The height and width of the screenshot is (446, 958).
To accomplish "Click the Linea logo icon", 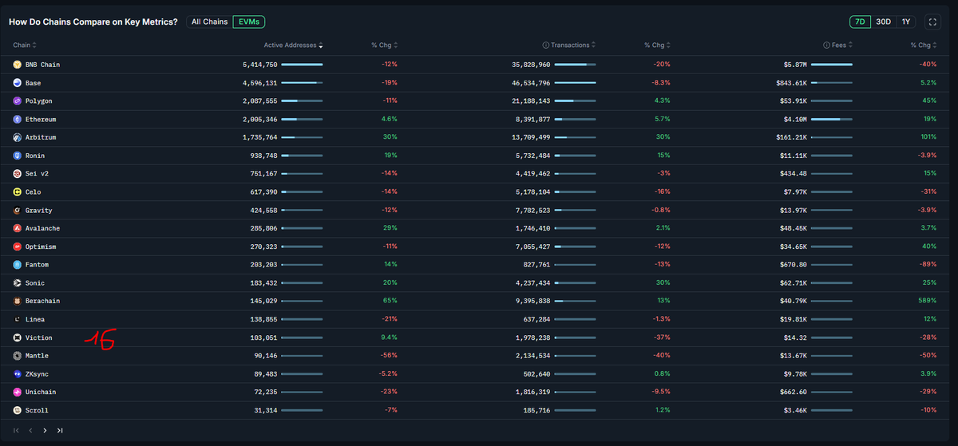I will coord(17,319).
